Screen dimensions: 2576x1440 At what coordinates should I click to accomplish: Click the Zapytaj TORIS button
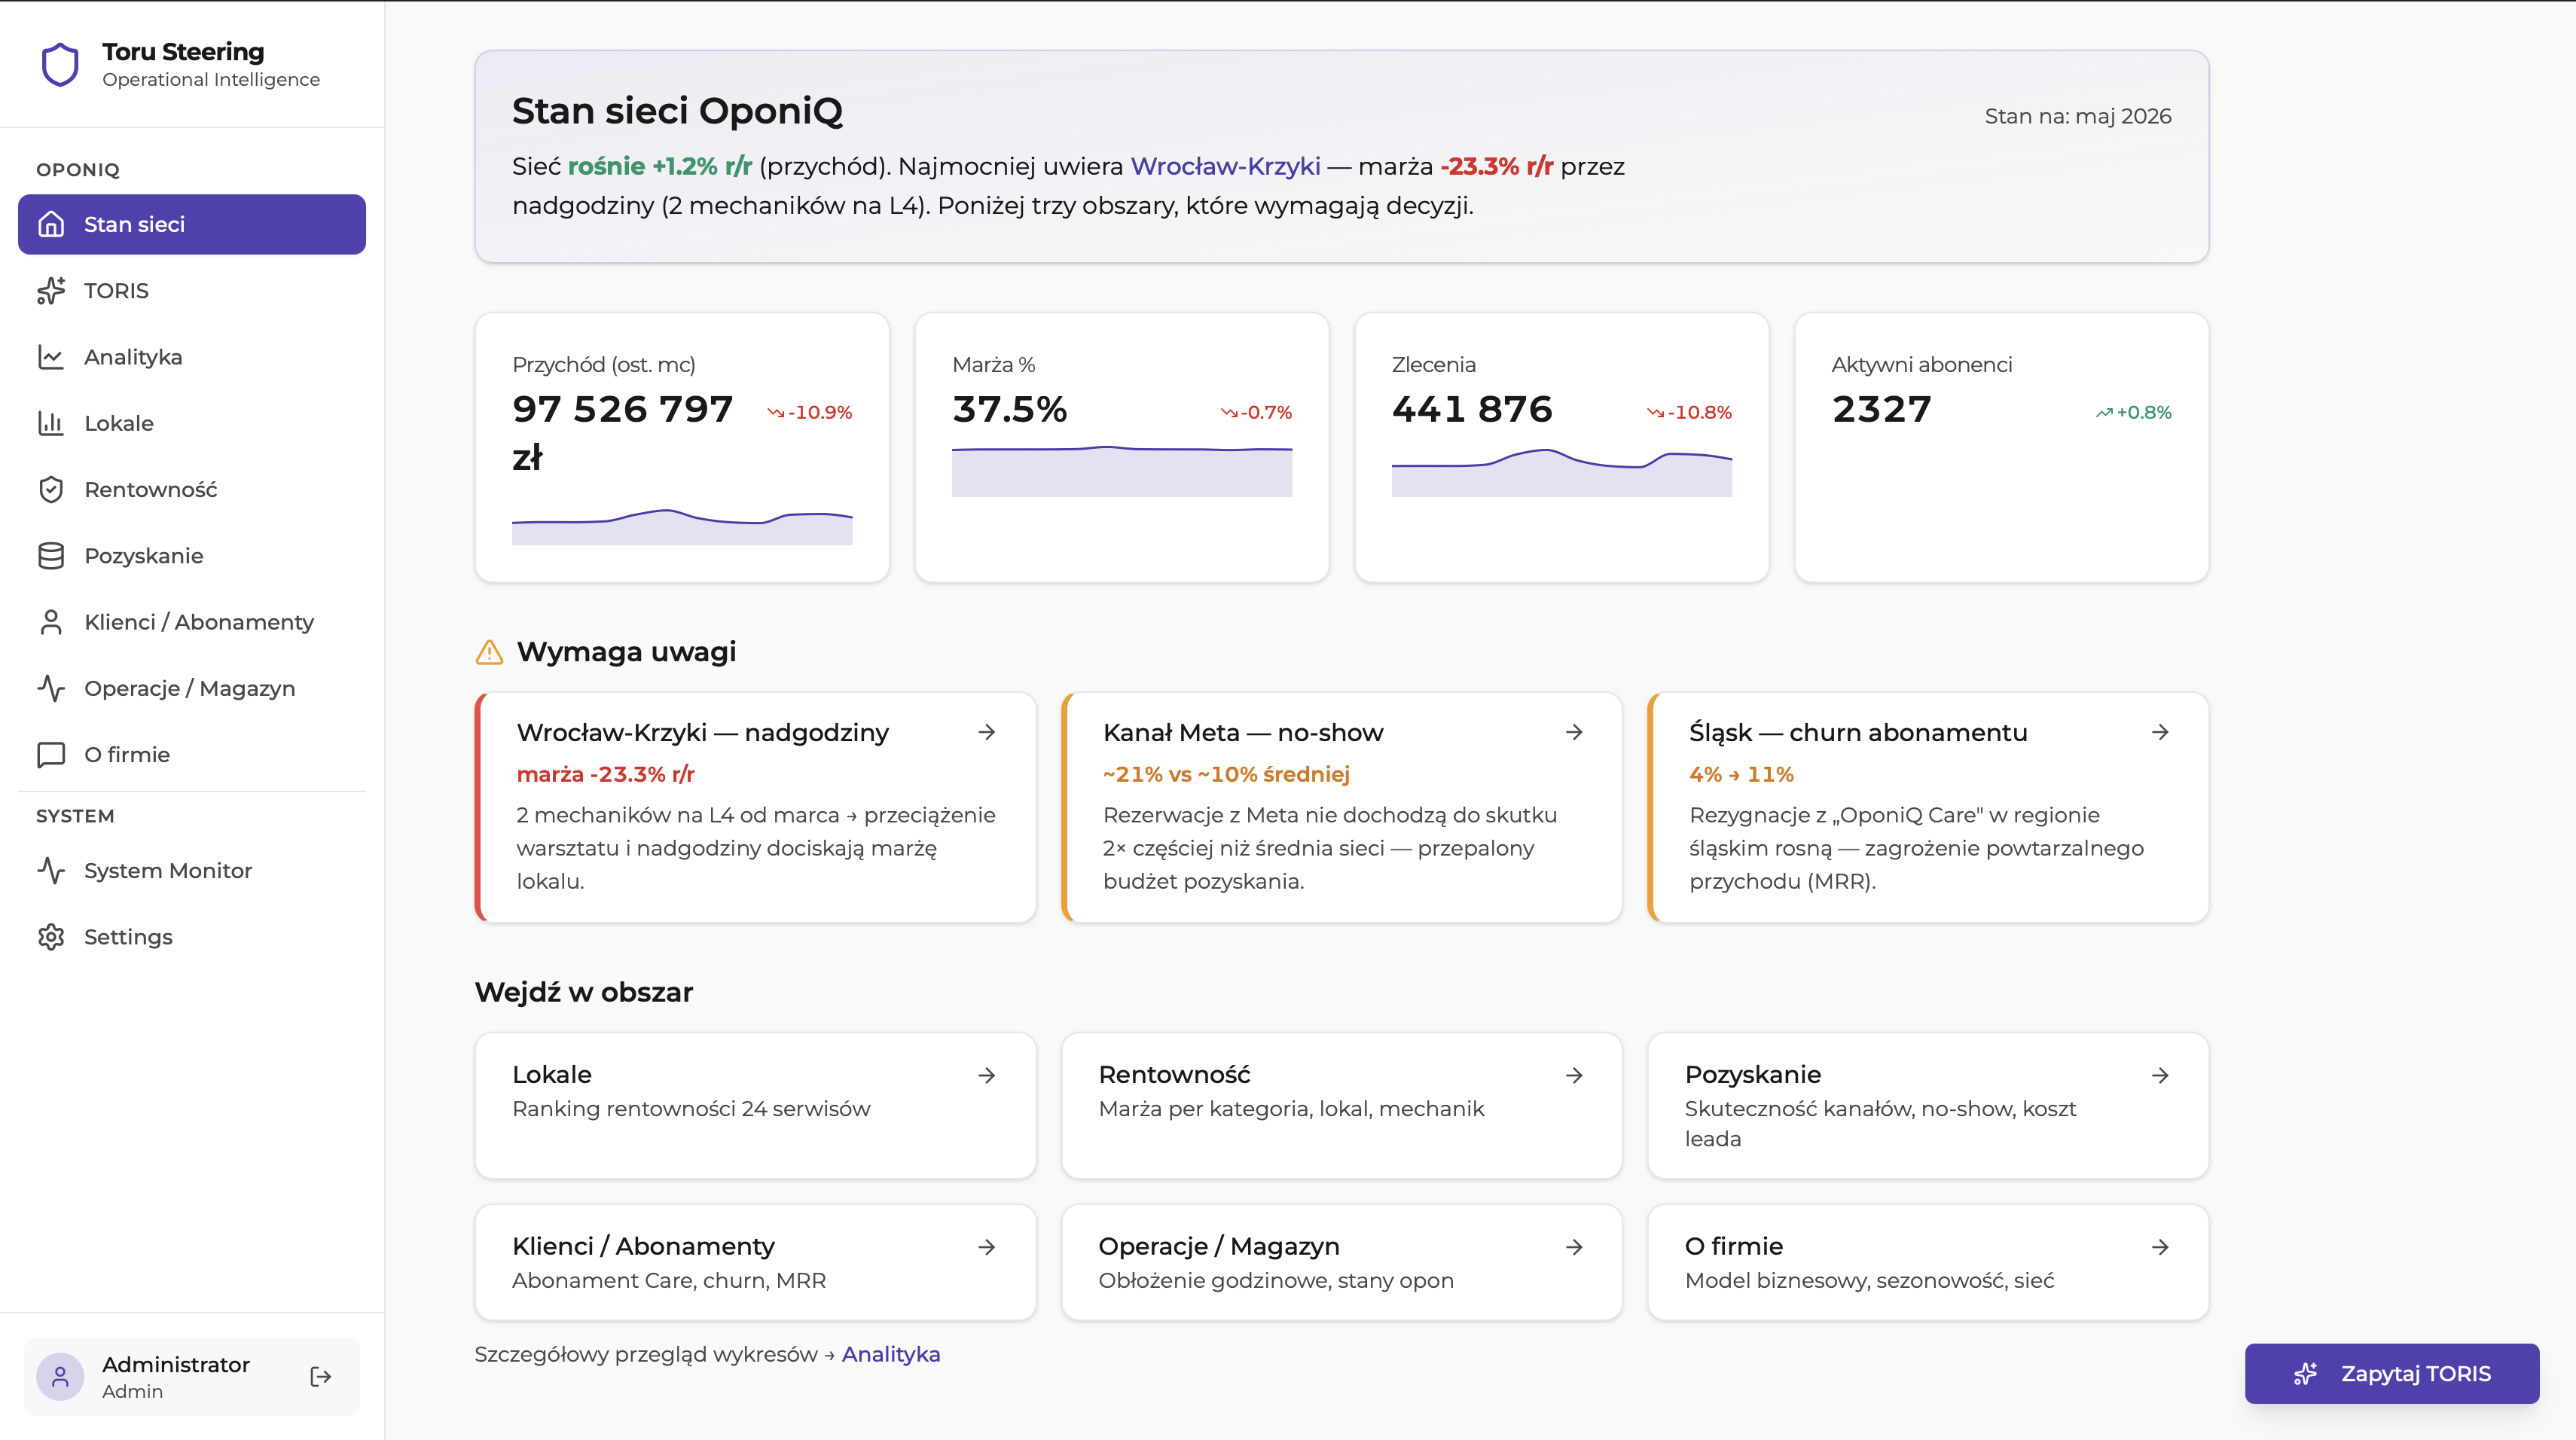tap(2391, 1374)
